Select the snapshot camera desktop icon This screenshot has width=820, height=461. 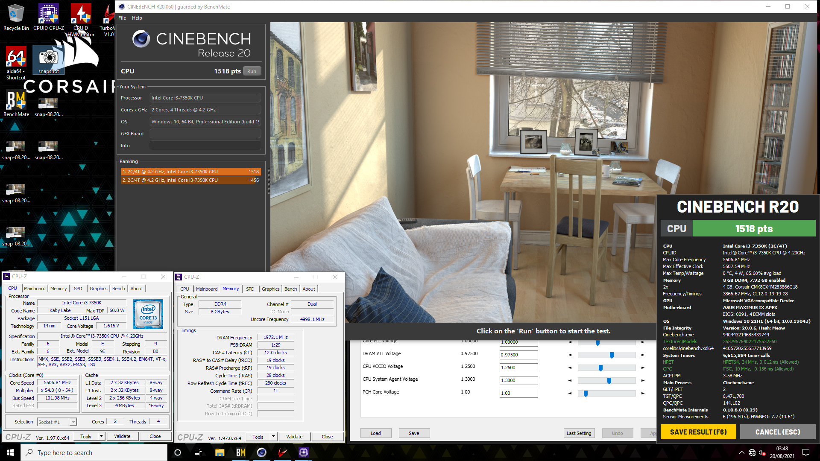49,60
